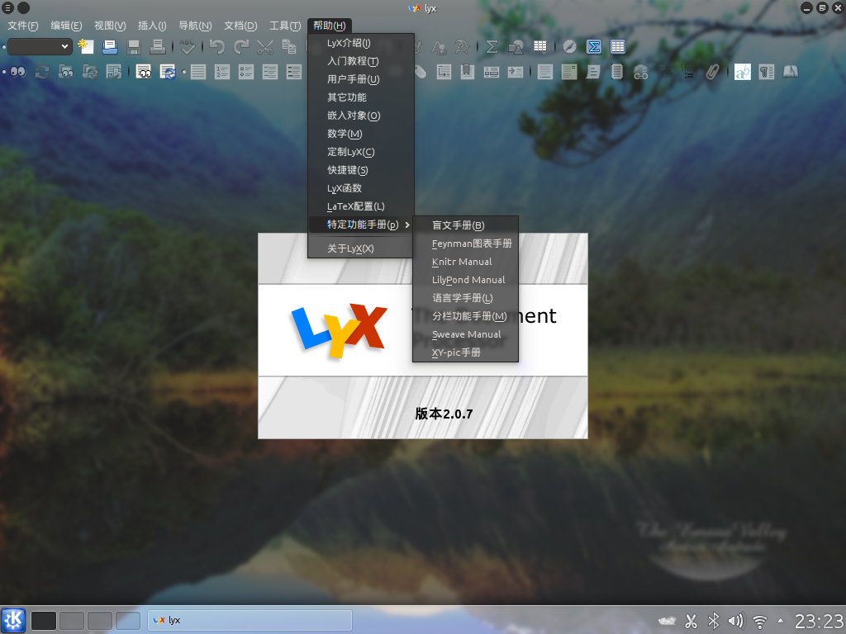This screenshot has height=634, width=846.
Task: Open the 语言学手册(L) linguistics manual
Action: 466,298
